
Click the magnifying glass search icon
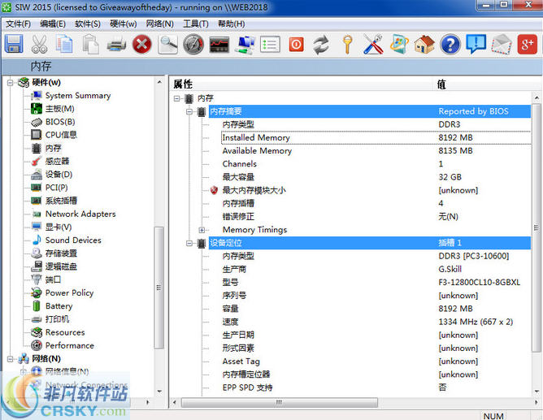pos(168,45)
